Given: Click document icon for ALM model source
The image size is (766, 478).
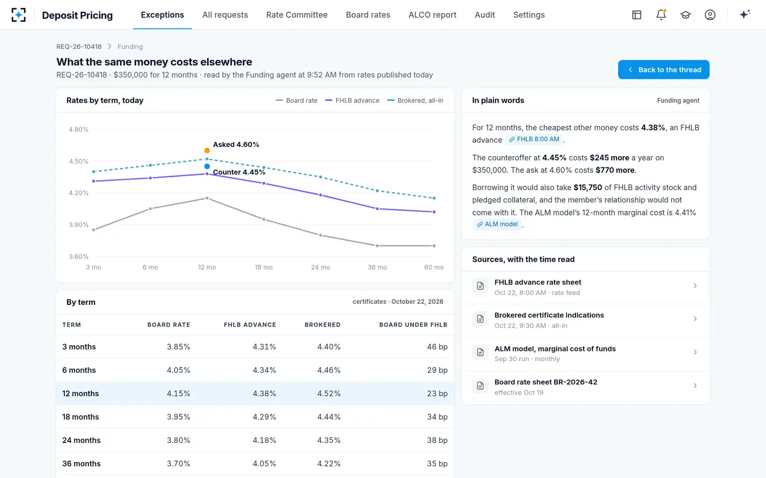Looking at the screenshot, I should [x=480, y=352].
